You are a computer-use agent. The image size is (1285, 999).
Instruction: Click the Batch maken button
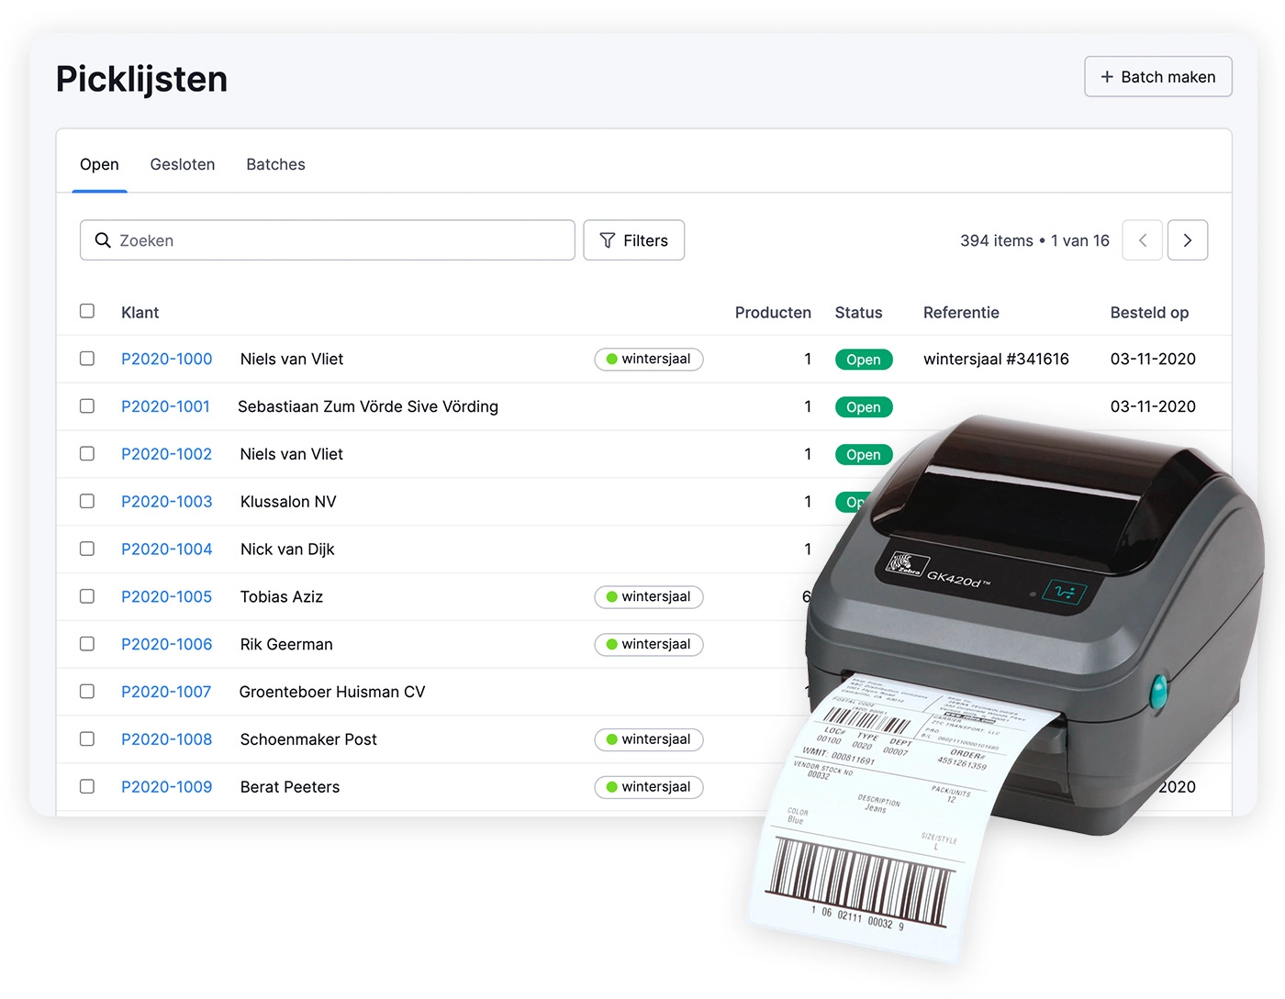click(x=1157, y=77)
